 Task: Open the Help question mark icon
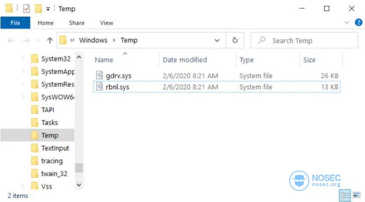[x=359, y=22]
